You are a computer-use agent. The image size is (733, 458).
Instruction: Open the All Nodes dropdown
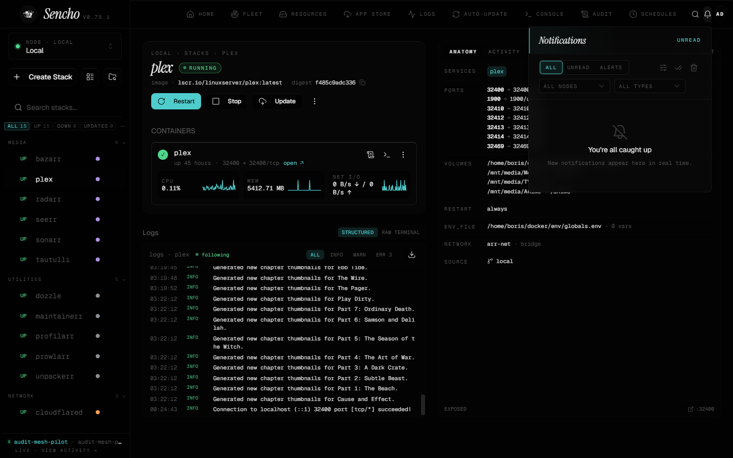[x=574, y=87]
